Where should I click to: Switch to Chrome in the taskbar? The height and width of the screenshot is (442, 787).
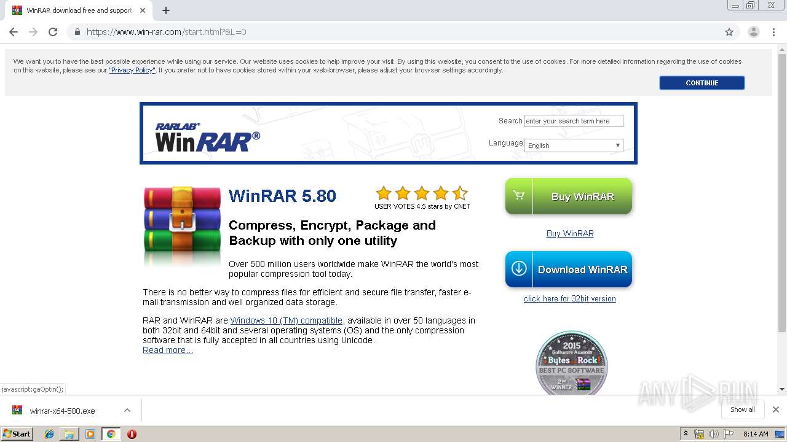[x=111, y=434]
